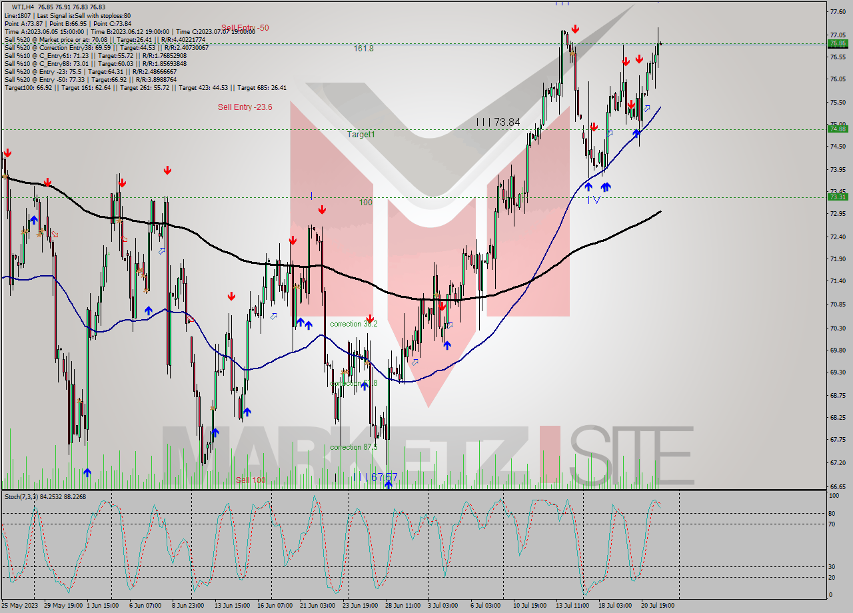Click the 'Sell %10 @ C_Entry61' line
The height and width of the screenshot is (613, 853).
[x=95, y=55]
